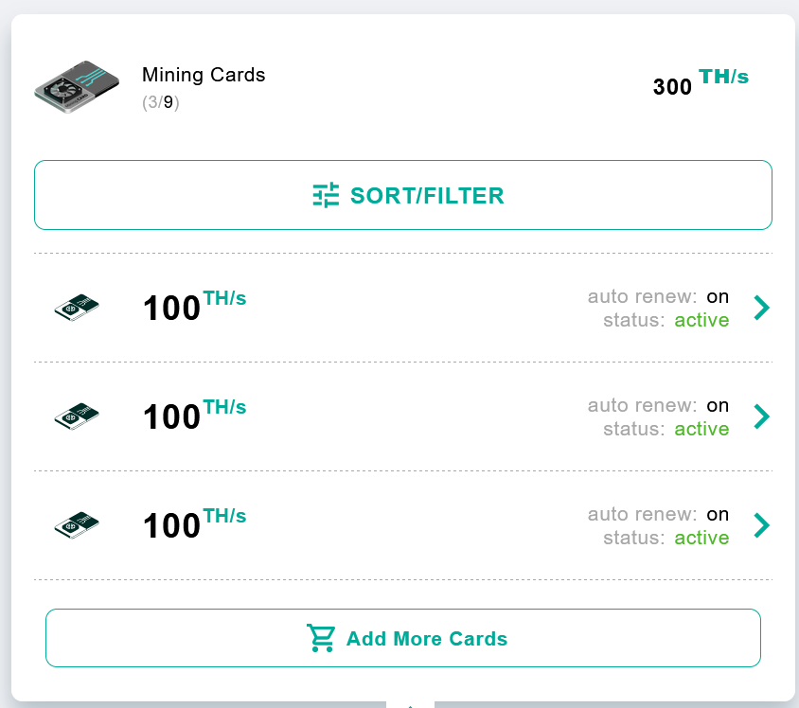This screenshot has height=708, width=799.
Task: Expand the third mining card chevron arrow
Action: pos(761,525)
